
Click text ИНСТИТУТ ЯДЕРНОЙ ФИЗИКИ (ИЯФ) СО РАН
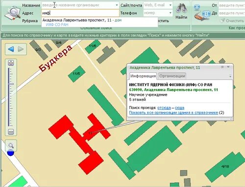pyautogui.click(x=171, y=85)
